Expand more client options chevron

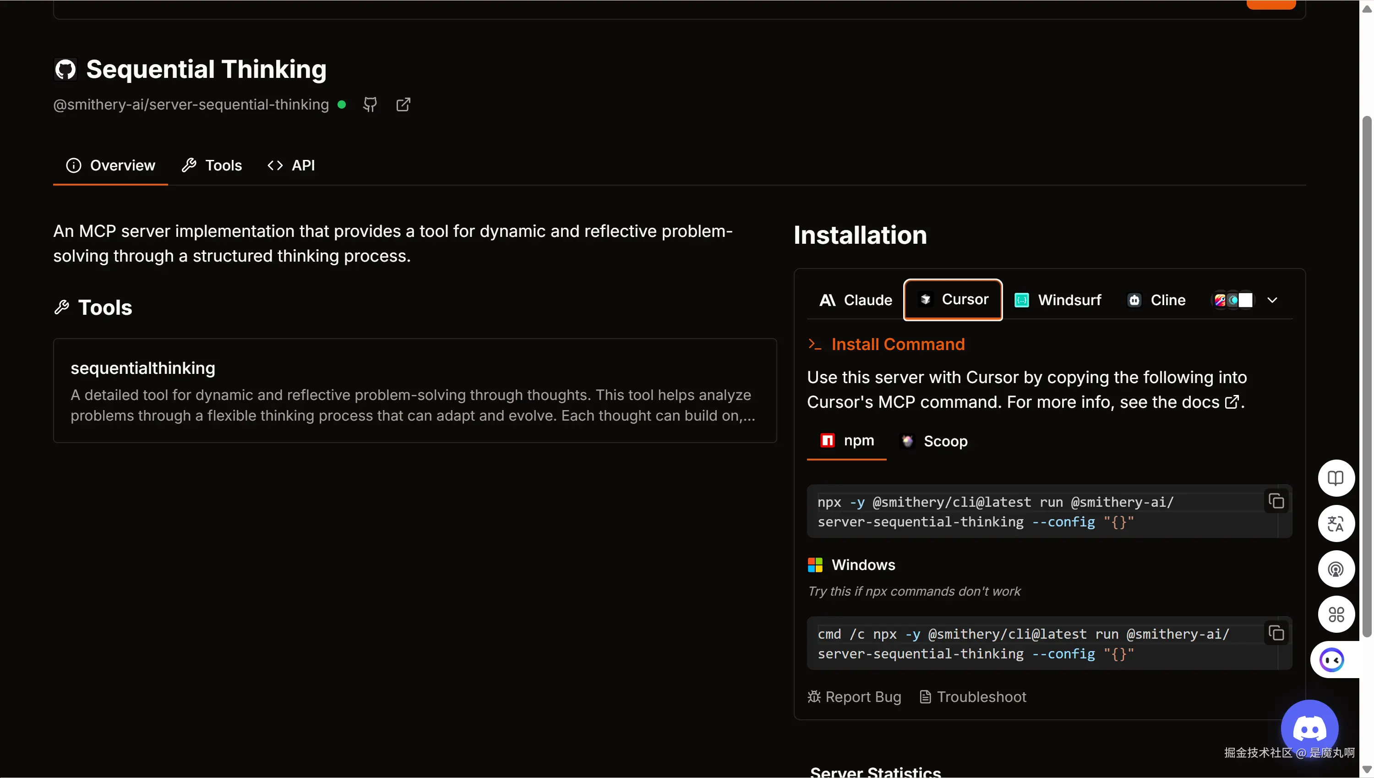[x=1272, y=300]
